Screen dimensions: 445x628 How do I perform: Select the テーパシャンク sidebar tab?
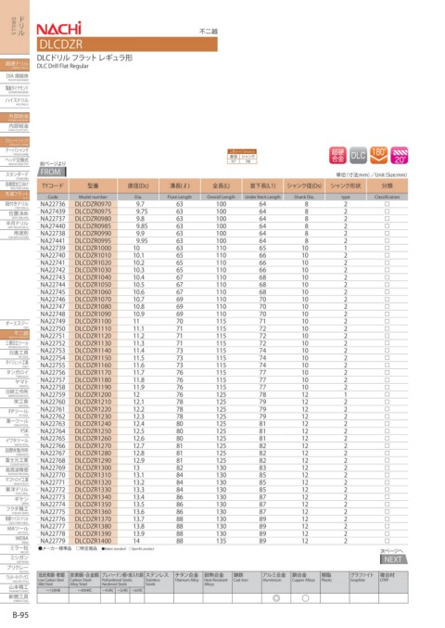tap(15, 151)
